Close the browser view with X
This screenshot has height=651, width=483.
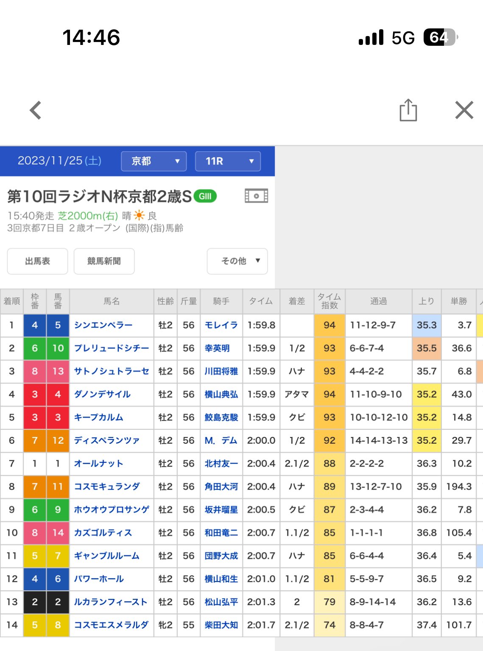click(x=464, y=110)
